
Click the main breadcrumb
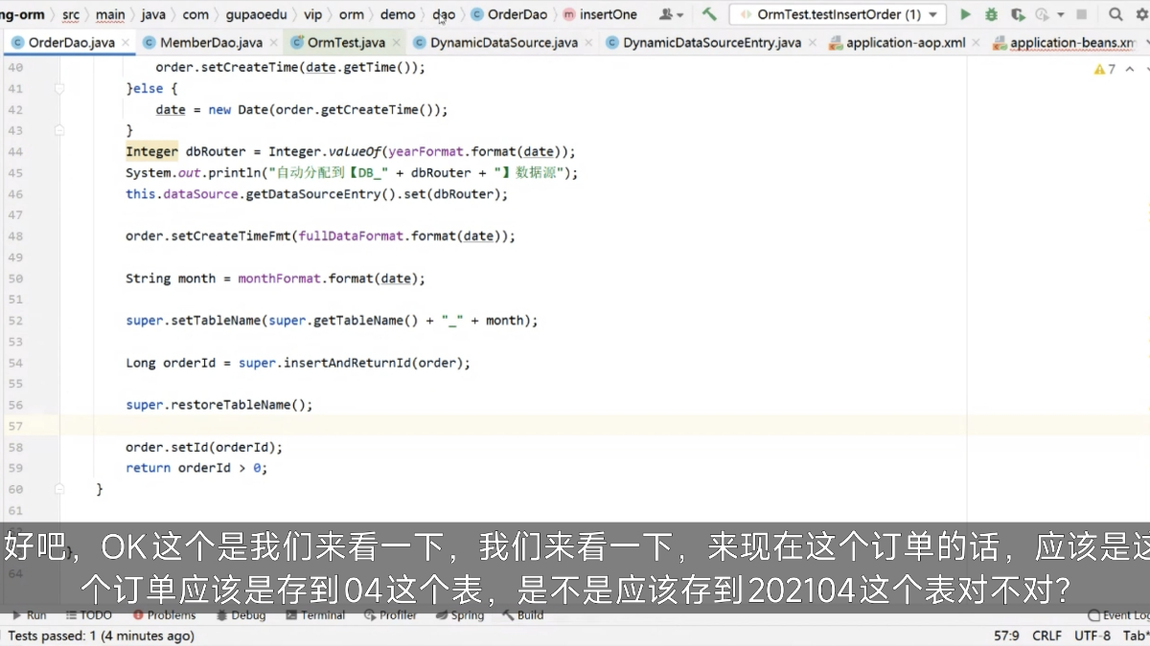tap(110, 14)
